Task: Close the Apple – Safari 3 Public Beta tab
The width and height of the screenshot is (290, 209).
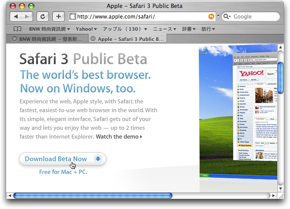Action: (93, 39)
